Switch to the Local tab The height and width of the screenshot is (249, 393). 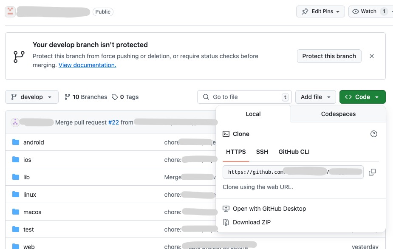click(x=253, y=114)
